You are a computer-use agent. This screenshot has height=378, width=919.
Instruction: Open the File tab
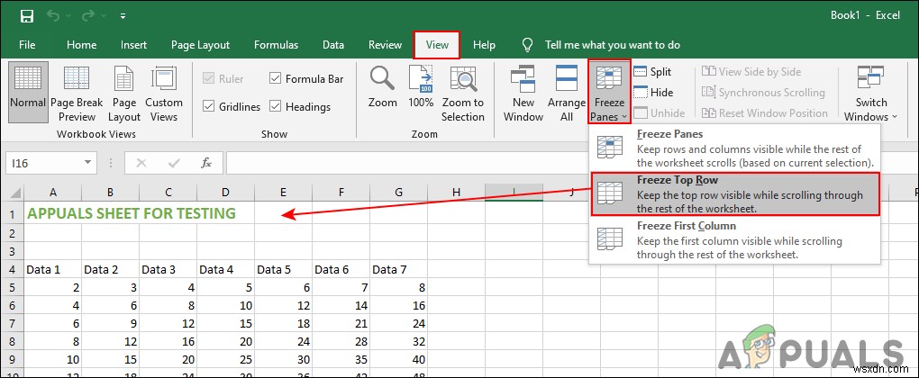tap(27, 45)
